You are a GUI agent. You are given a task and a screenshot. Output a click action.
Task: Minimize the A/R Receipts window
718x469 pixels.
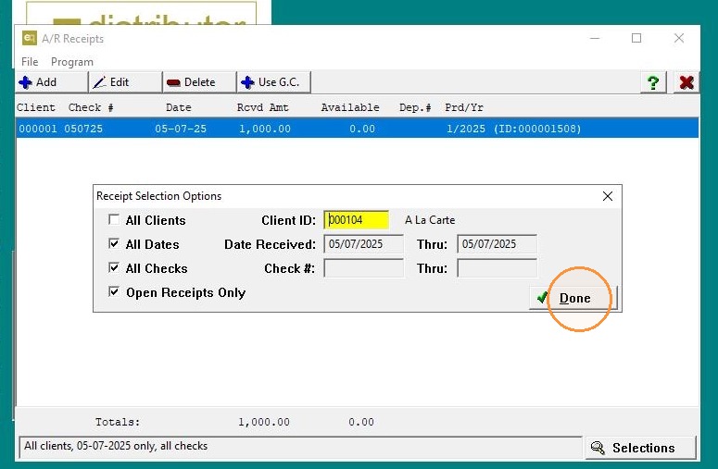click(x=595, y=39)
